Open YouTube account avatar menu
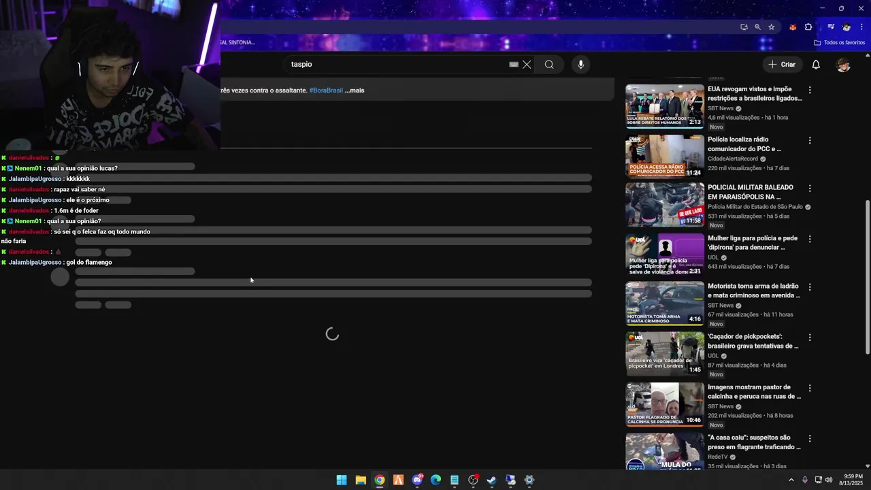 [844, 65]
